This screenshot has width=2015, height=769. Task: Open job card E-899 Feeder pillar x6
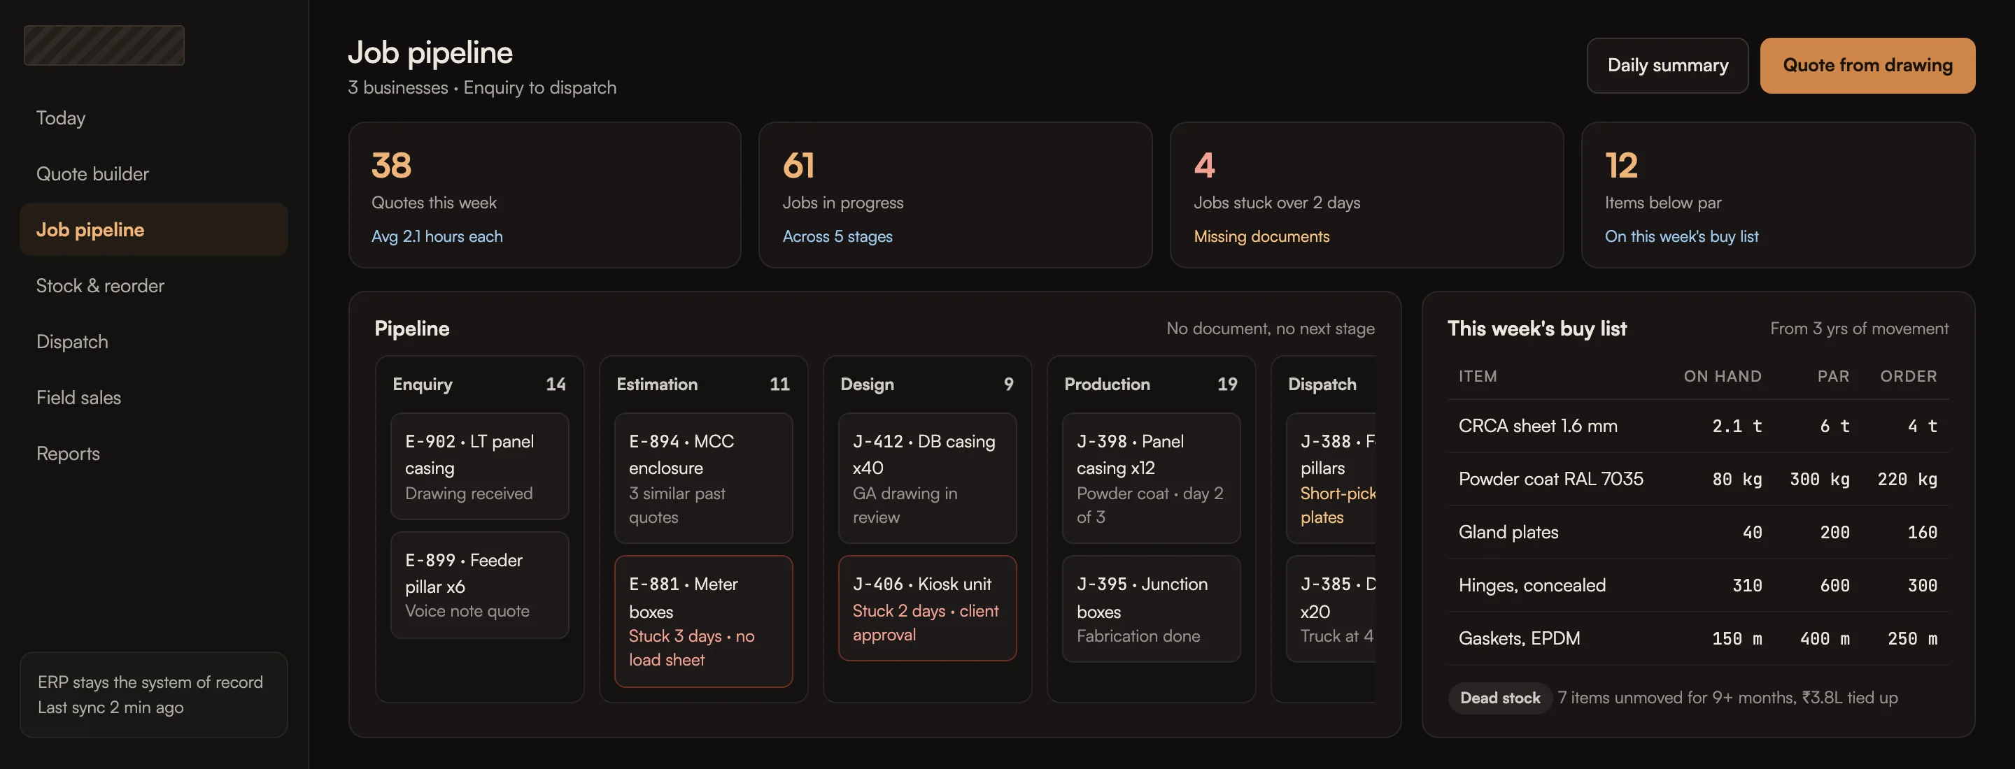479,585
